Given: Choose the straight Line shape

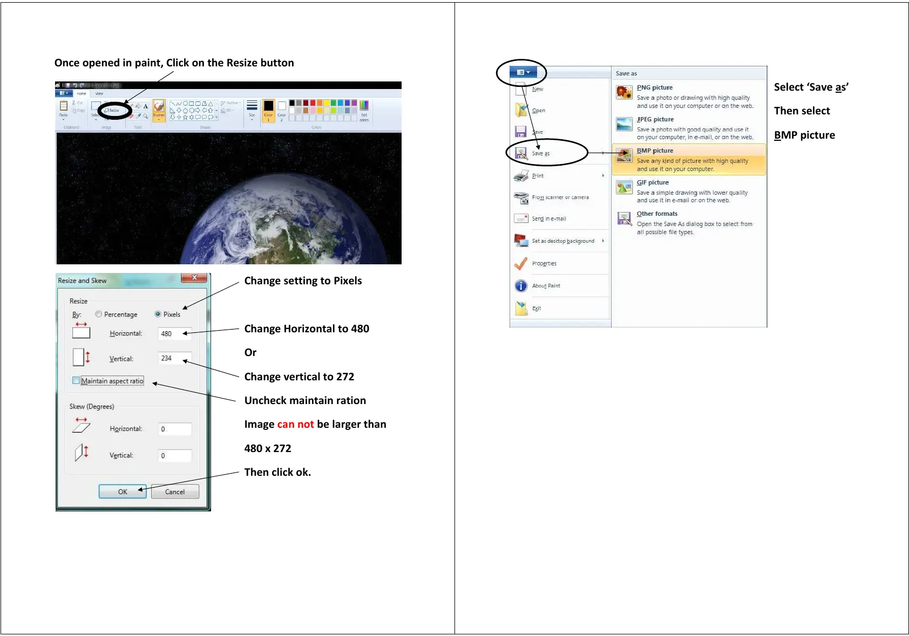Looking at the screenshot, I should tap(172, 104).
